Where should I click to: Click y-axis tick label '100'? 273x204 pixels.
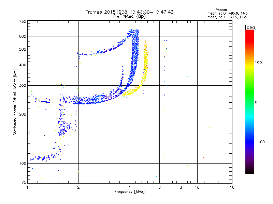23,164
